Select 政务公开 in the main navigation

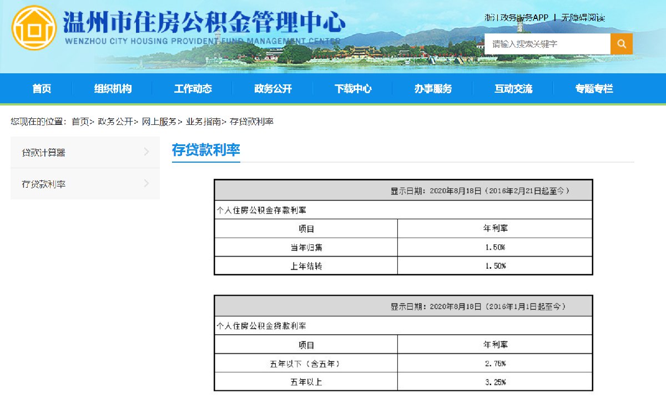click(273, 89)
